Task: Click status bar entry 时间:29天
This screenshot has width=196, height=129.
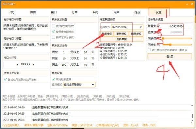Action: (x=149, y=125)
